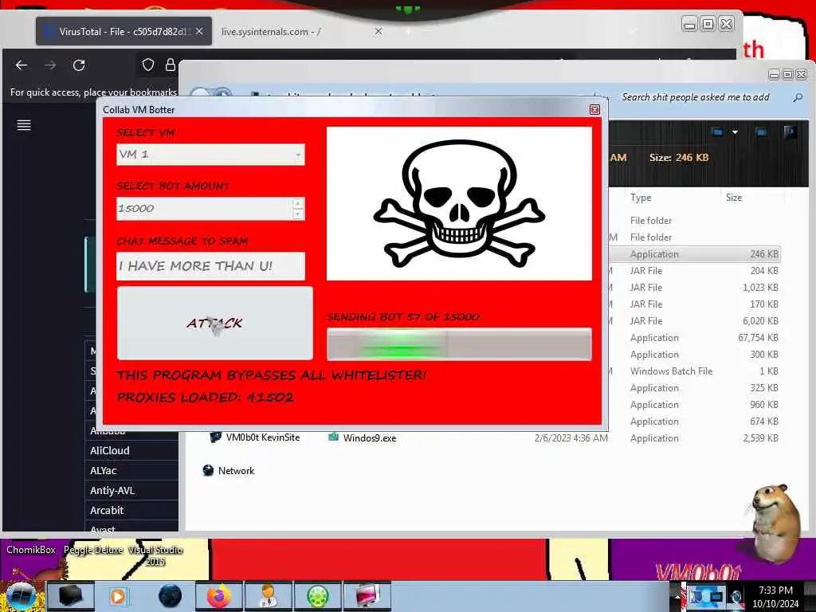Click the black box taskbar icon
The image size is (816, 612).
71,596
